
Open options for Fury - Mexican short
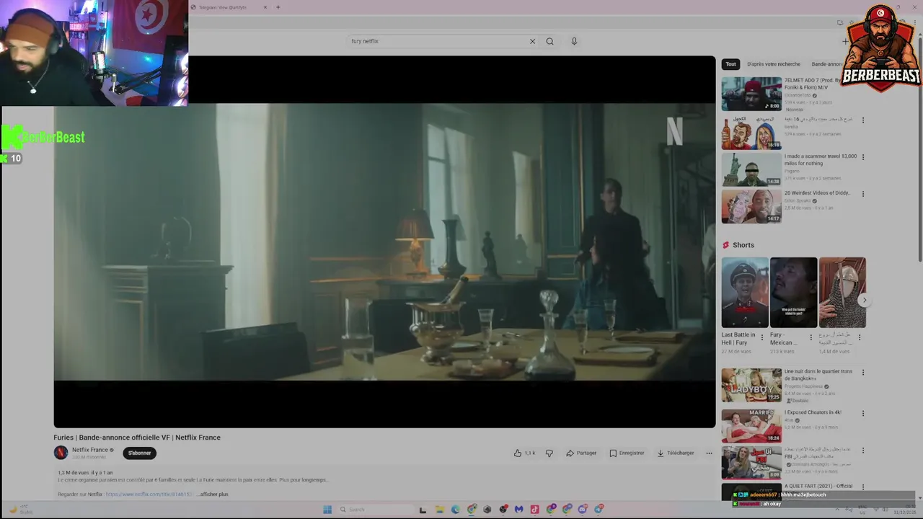(811, 337)
